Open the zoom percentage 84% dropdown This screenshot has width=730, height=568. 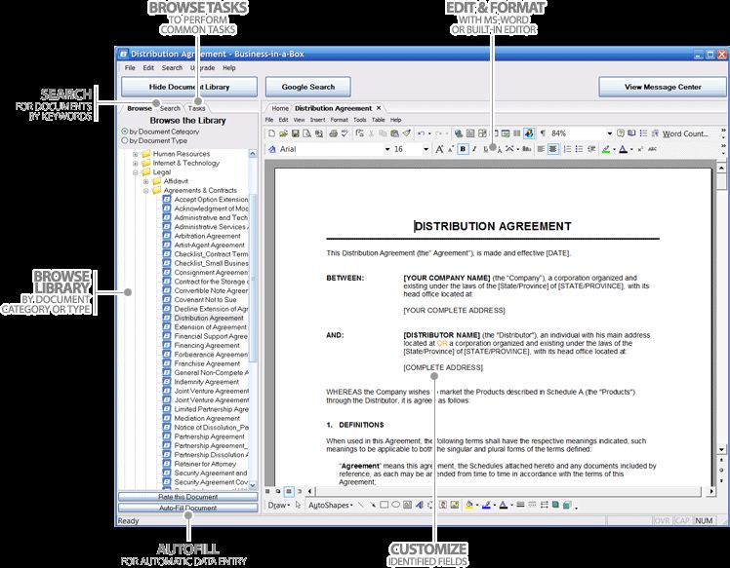tap(609, 133)
